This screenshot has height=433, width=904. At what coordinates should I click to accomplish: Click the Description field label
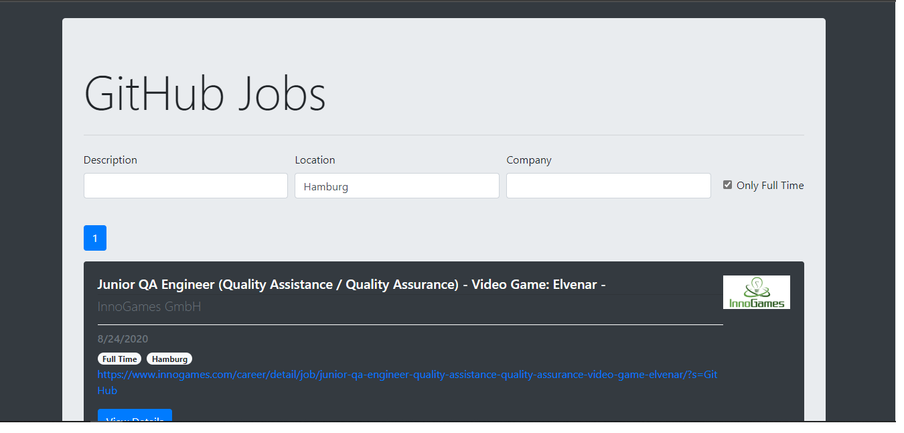click(110, 160)
